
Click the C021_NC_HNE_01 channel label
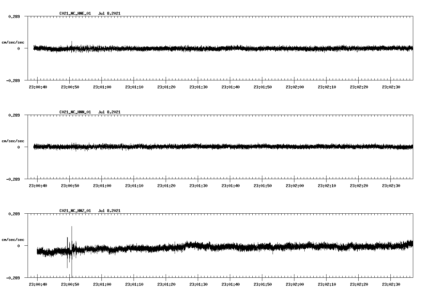pyautogui.click(x=75, y=13)
